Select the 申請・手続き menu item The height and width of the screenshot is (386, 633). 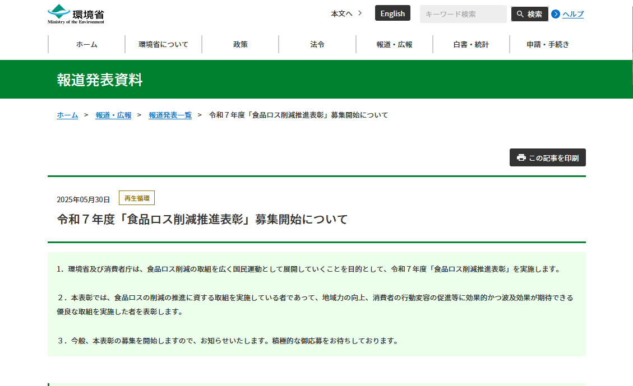click(548, 44)
